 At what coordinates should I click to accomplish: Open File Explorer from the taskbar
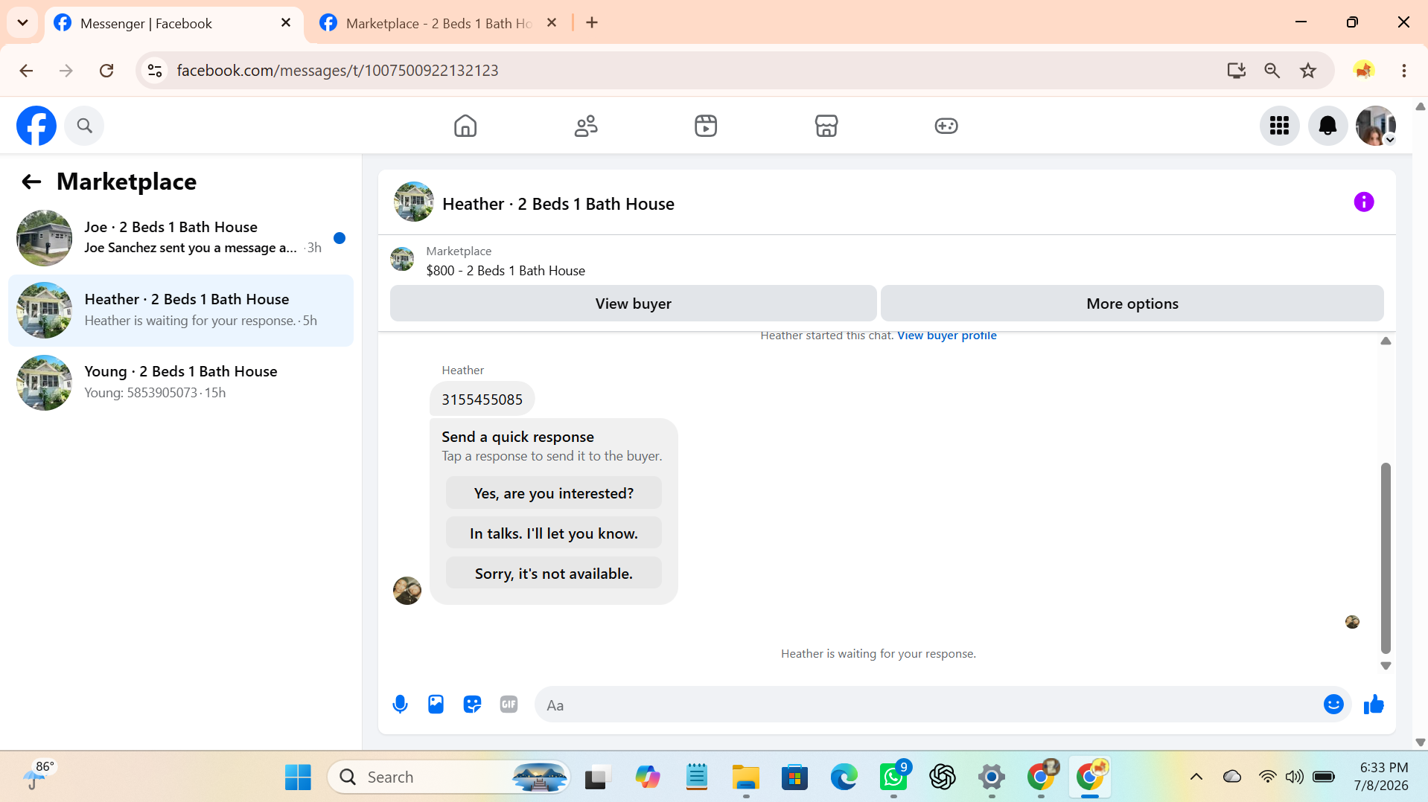[745, 777]
